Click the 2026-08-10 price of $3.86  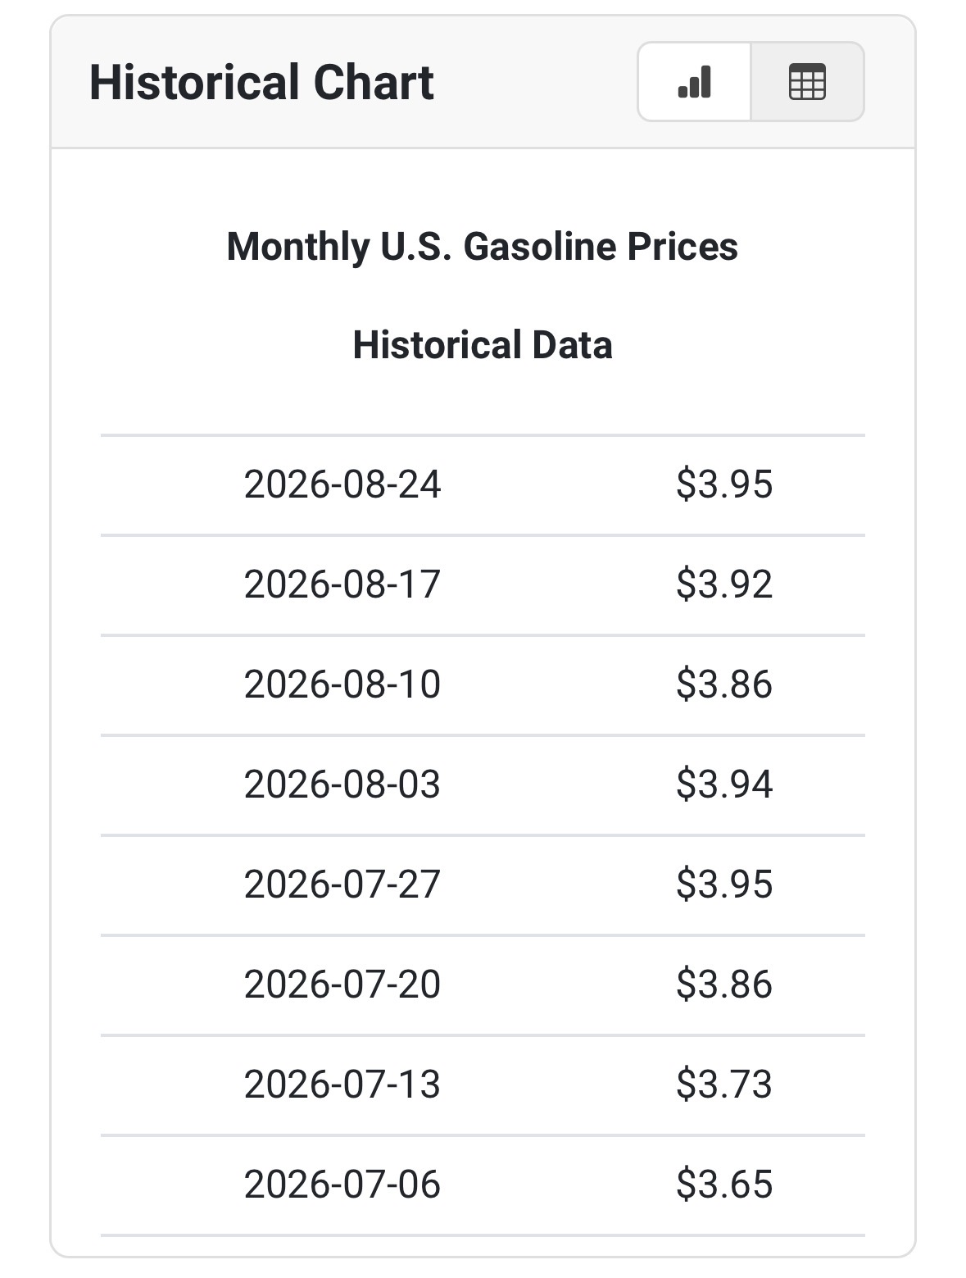[724, 684]
